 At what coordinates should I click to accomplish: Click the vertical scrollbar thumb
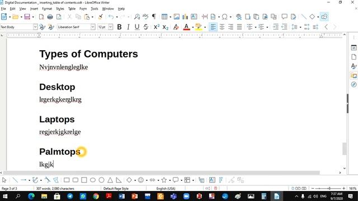pyautogui.click(x=345, y=149)
